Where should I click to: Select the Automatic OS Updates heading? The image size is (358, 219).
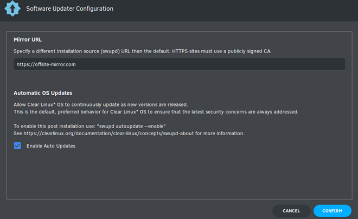[x=43, y=93]
